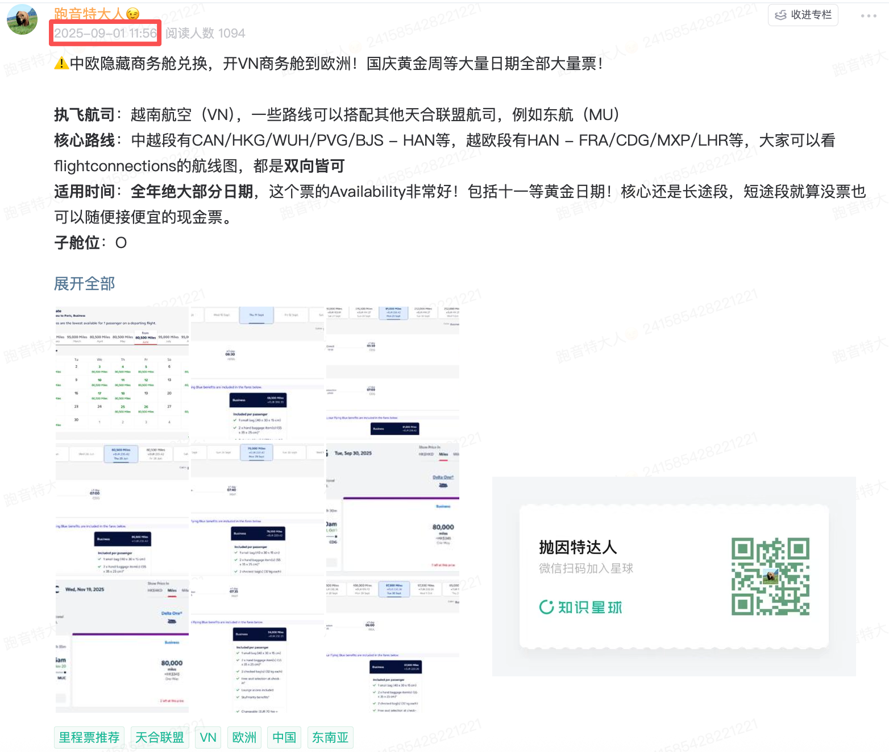Click the 知识星球 logo on the card
Viewport: 889px width, 752px height.
[x=580, y=608]
